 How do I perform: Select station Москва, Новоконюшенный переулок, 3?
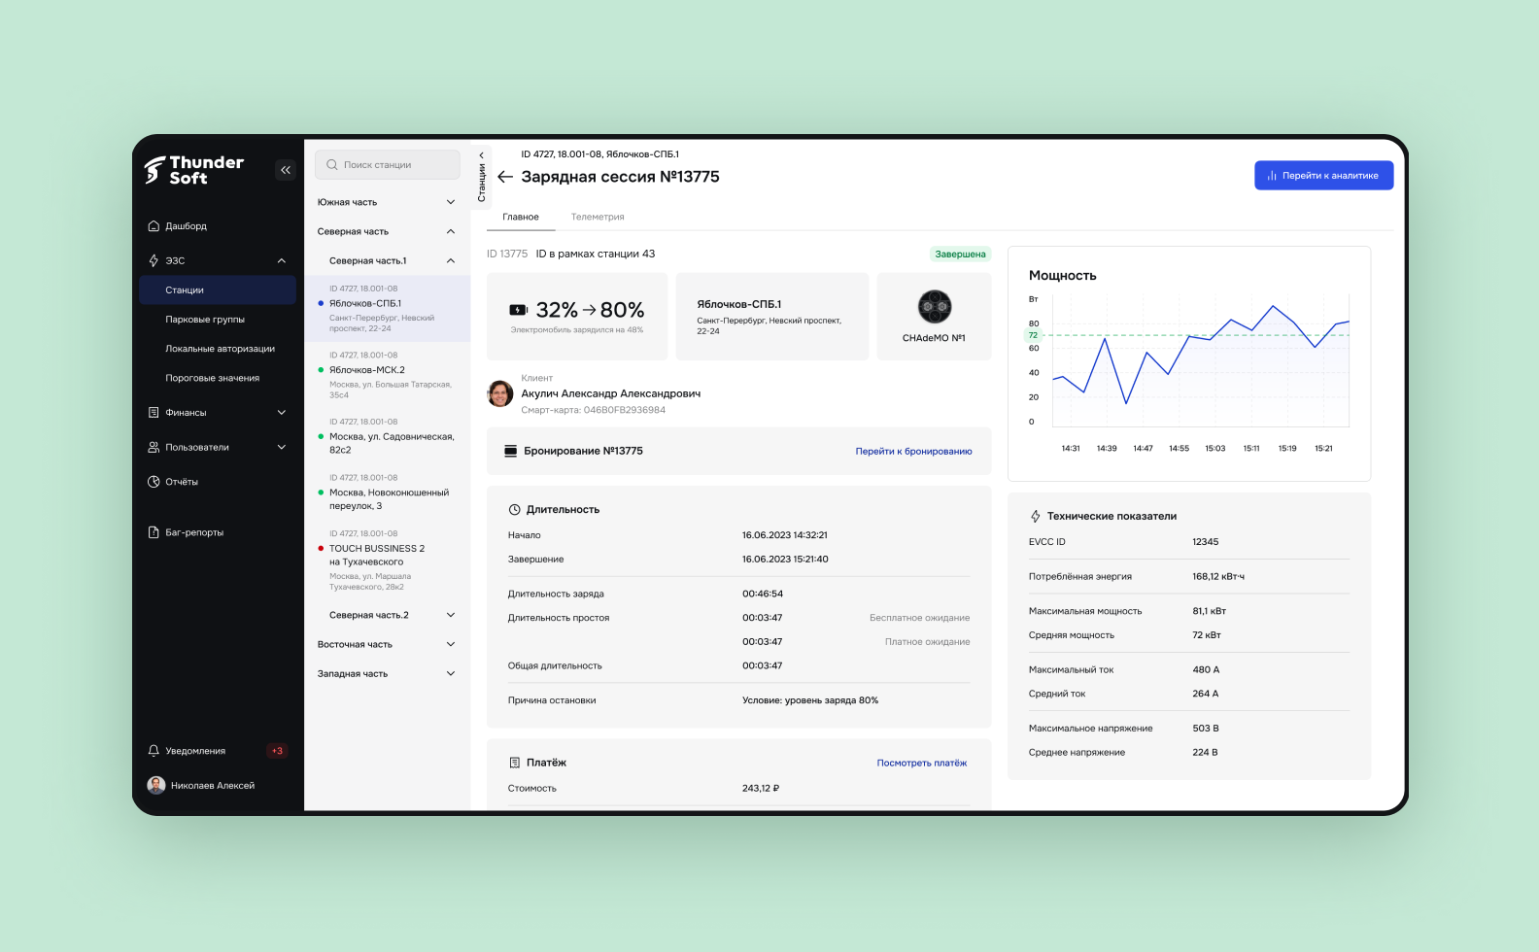point(388,493)
